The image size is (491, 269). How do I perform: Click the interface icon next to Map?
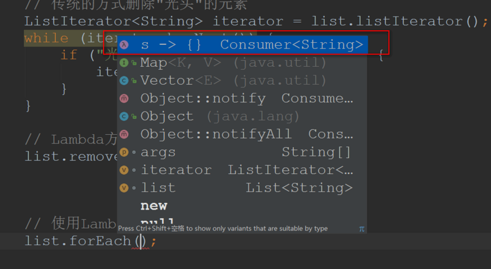pyautogui.click(x=123, y=63)
